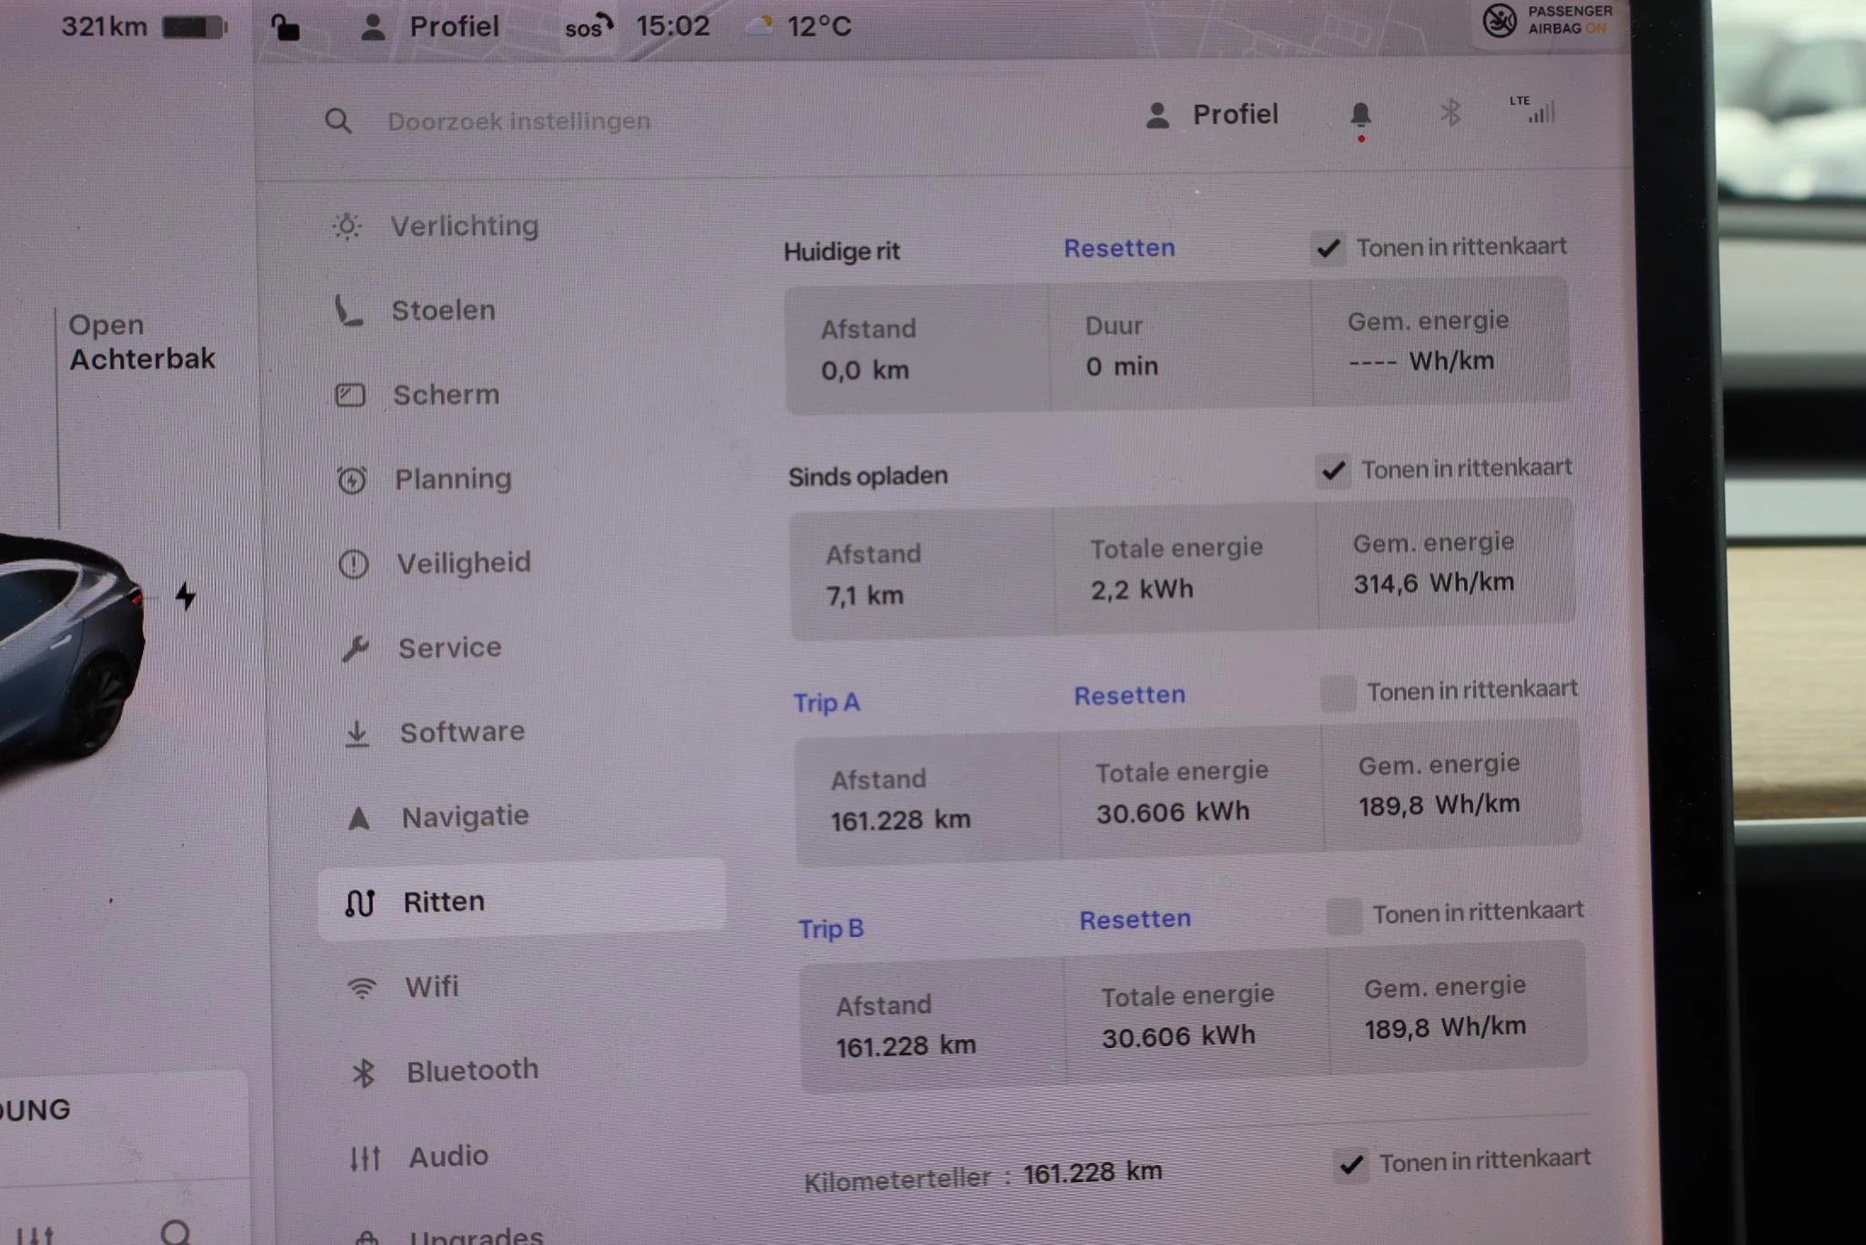Click Resetten for Trip B
Screen dimensions: 1866x1245
(x=1134, y=920)
